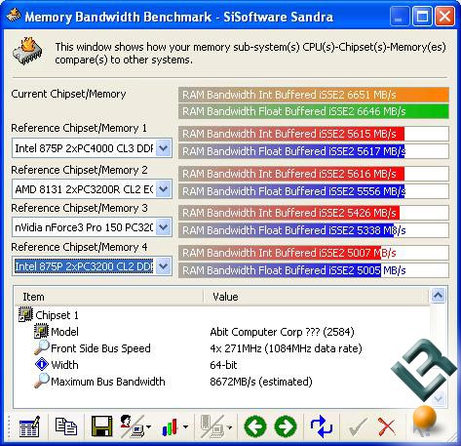Viewport: 461px width, 446px height.
Task: Click the '8672MB/s (estimated)' value
Action: click(261, 382)
